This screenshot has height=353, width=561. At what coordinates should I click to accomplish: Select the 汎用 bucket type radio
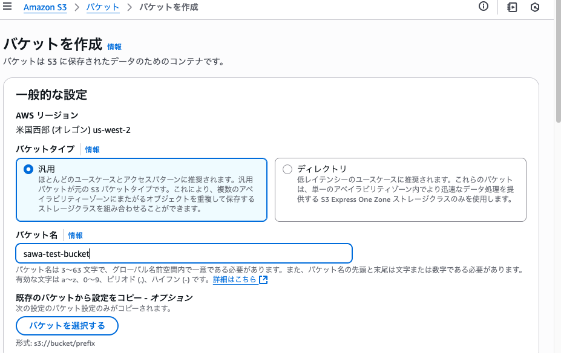[28, 169]
